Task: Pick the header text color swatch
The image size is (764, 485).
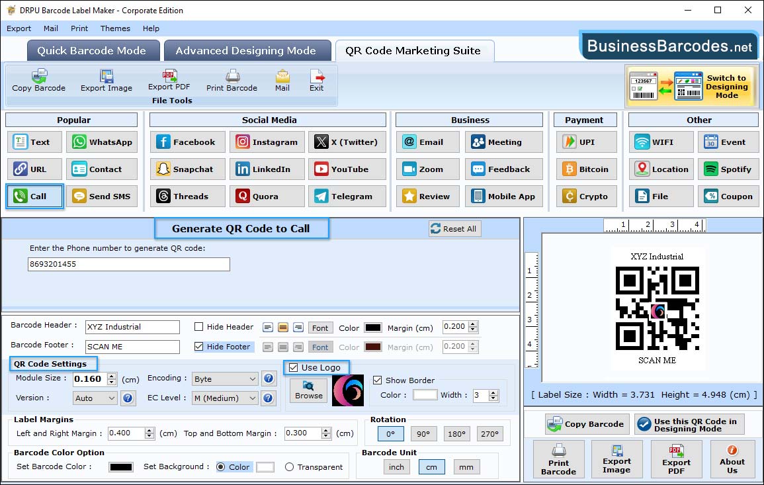Action: [373, 328]
